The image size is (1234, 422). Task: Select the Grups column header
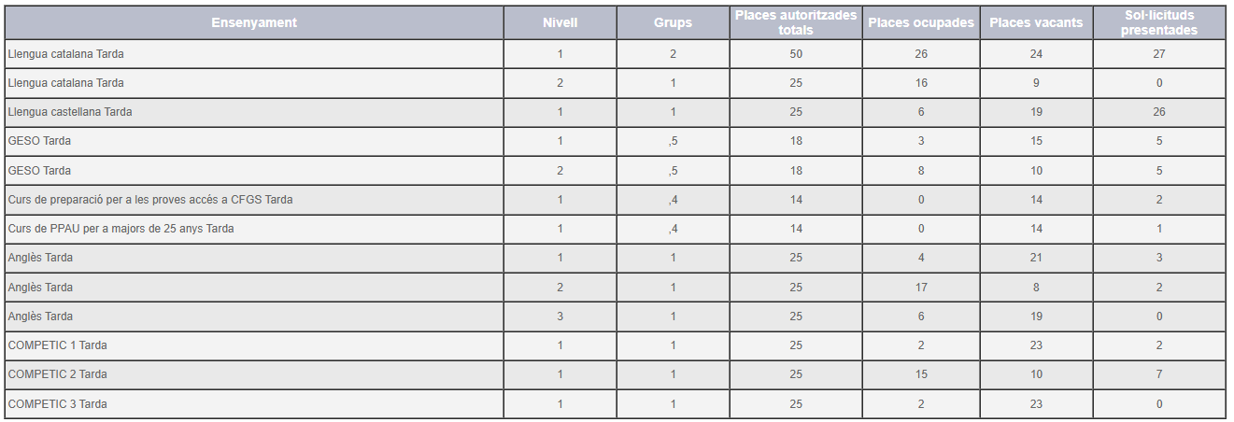coord(673,22)
